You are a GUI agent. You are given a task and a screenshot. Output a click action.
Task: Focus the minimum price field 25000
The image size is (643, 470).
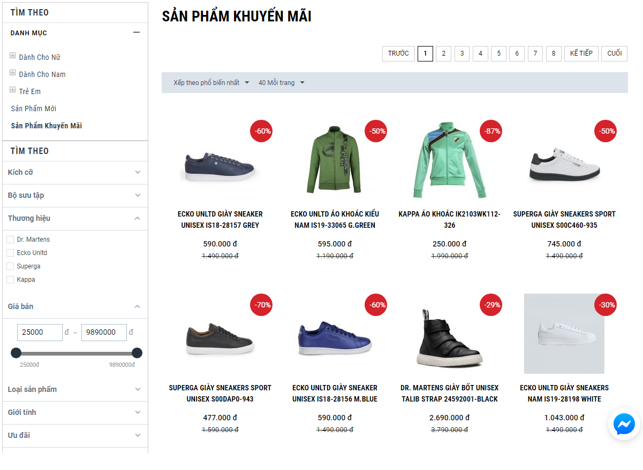click(40, 332)
